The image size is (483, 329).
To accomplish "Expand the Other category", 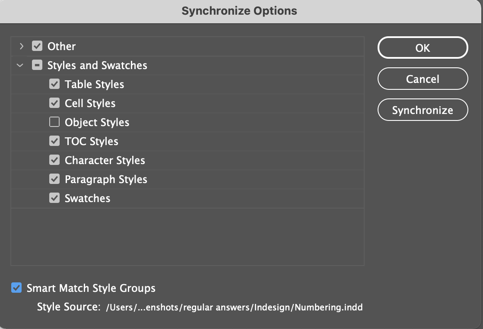I will 21,46.
